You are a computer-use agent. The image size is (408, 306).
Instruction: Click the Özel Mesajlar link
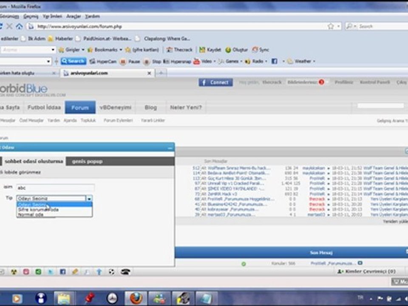[x=31, y=120]
